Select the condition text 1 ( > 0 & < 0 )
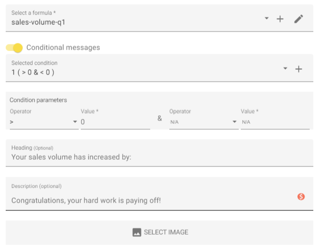Screen dimensions: 319x245 tap(33, 72)
